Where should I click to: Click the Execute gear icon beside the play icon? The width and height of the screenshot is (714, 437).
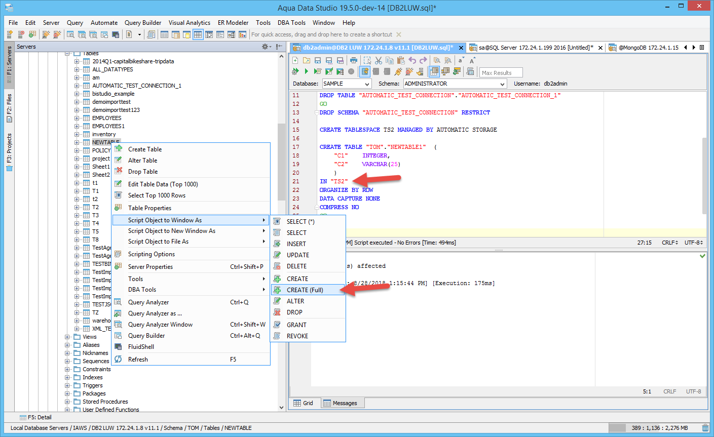coord(295,71)
